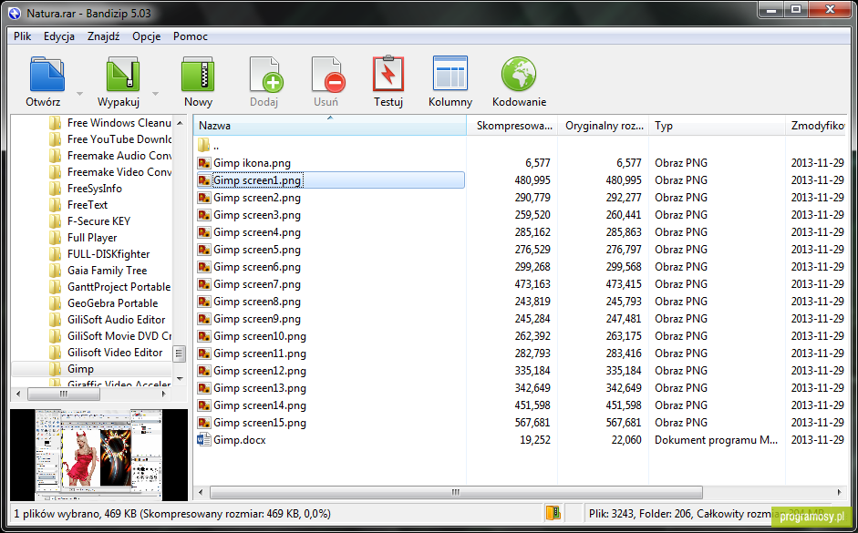Click the Usuń (Delete) toolbar icon
This screenshot has width=858, height=533.
tap(327, 74)
